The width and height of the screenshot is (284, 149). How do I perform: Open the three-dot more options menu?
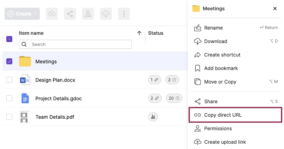click(124, 14)
